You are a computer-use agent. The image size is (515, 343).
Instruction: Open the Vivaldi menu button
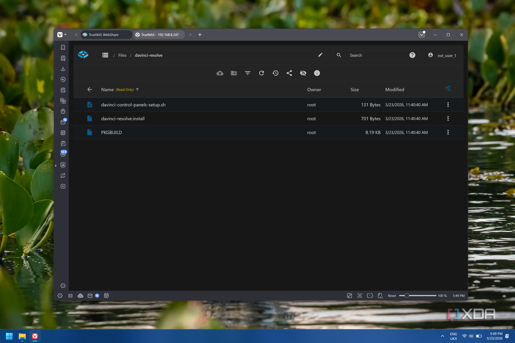point(62,35)
